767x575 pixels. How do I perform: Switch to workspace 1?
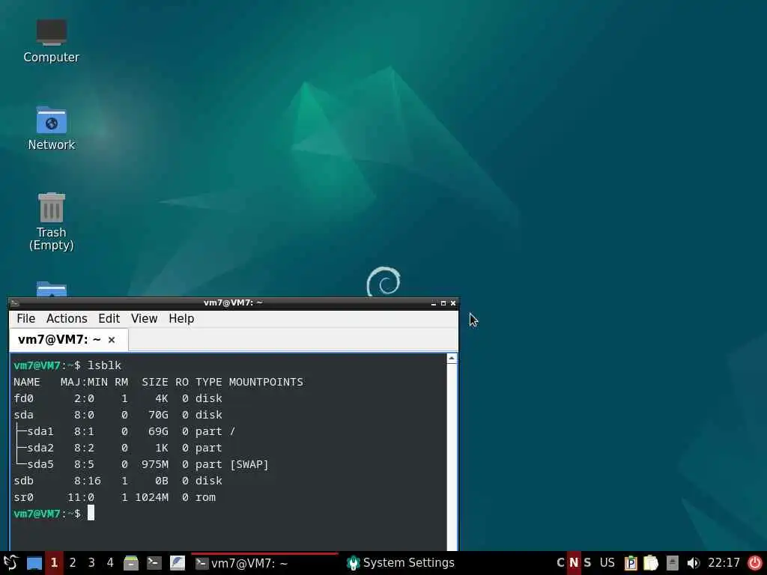click(x=54, y=563)
